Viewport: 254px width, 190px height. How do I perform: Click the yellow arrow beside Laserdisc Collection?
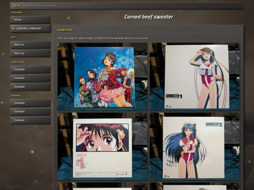(14, 29)
